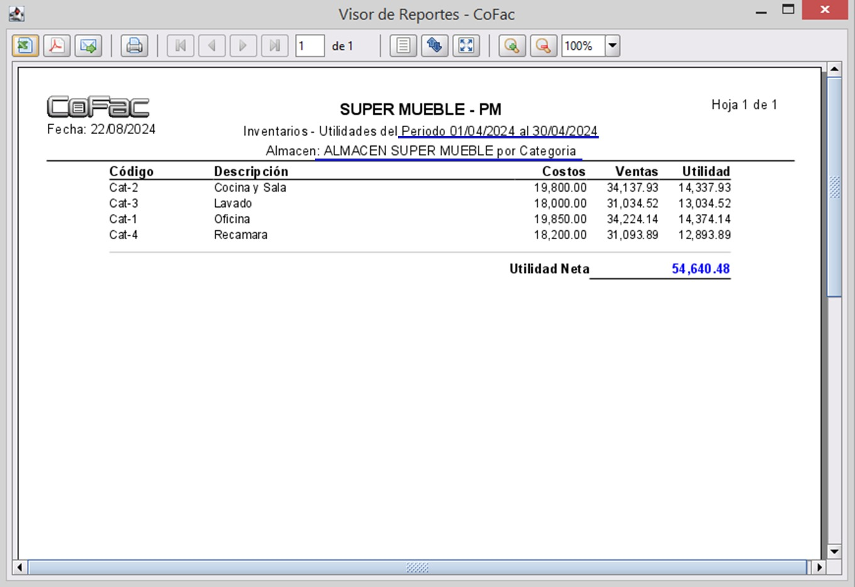This screenshot has height=587, width=855.
Task: Click the app icon in title bar
Action: pyautogui.click(x=17, y=13)
